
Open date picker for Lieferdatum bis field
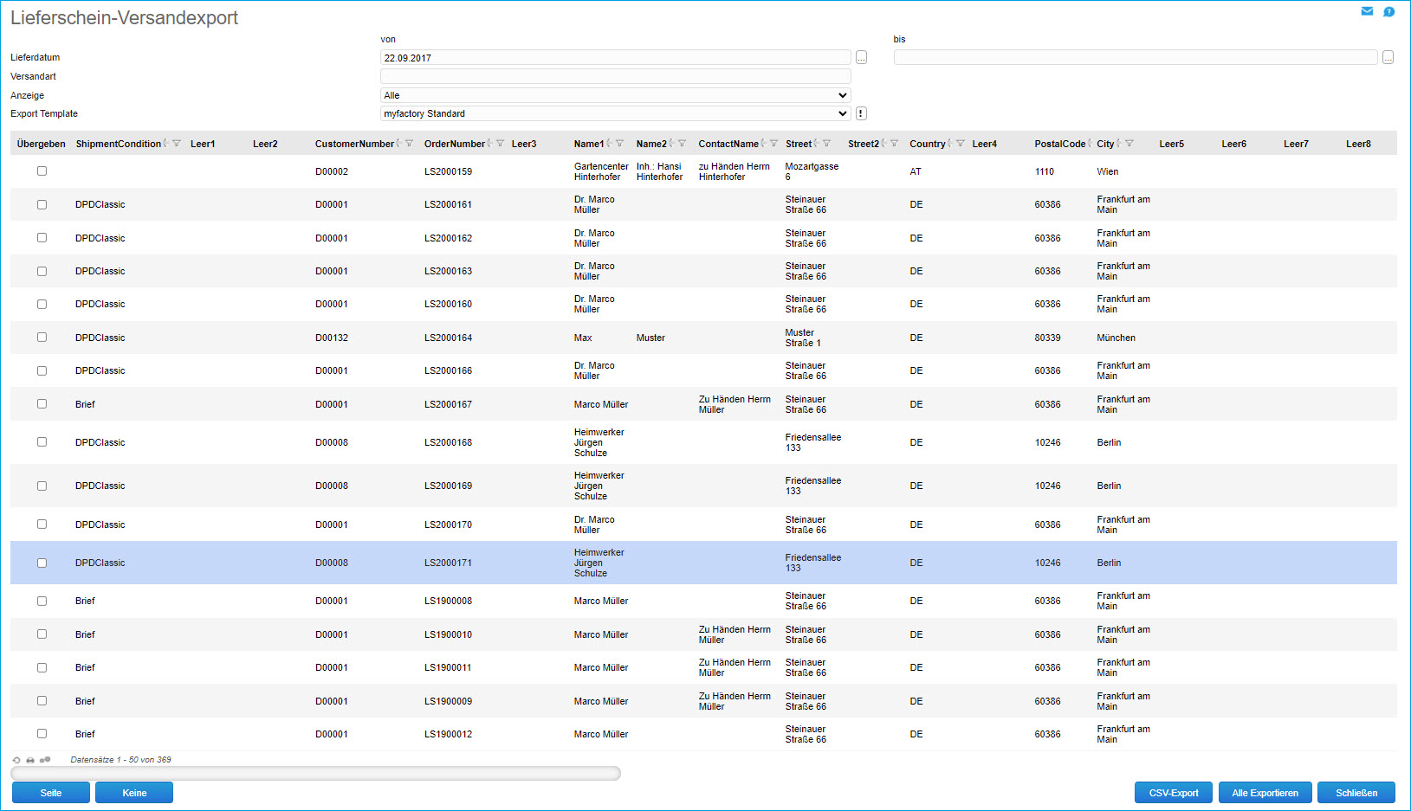(1388, 58)
